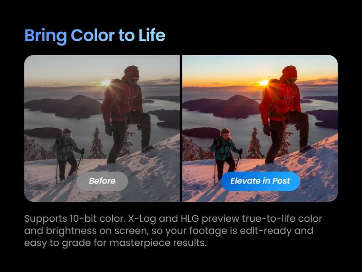Click the large island in the graded image
Viewport: 362px width, 272px height.
click(221, 107)
